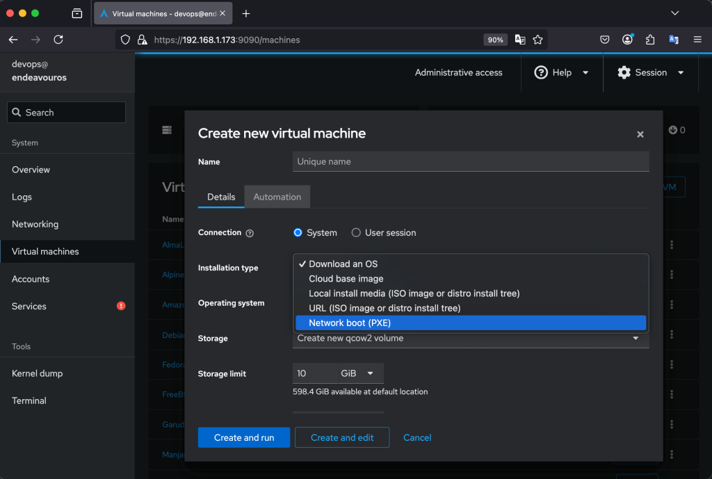Switch to the Automation tab
Screen dimensions: 712x479
277,197
